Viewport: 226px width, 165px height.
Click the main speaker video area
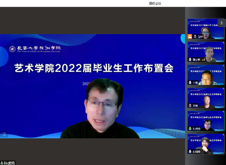93,86
